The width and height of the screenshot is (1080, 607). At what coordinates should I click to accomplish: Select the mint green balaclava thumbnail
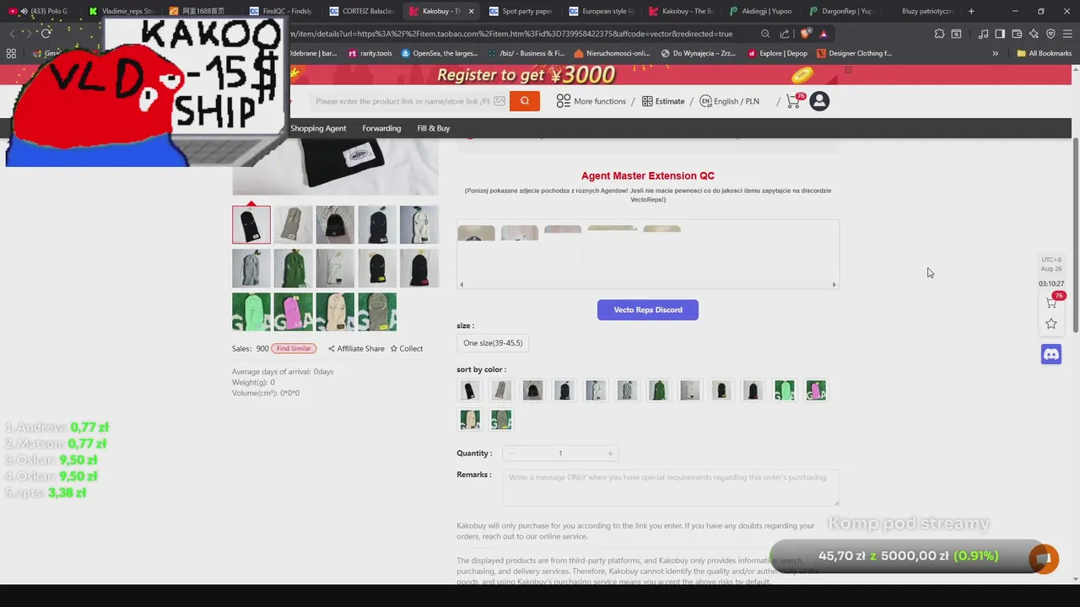251,312
